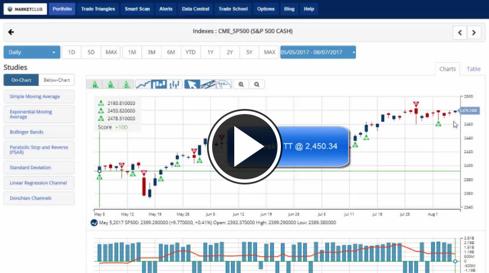Select the candlestick chart type icon
This screenshot has width=489, height=273.
pyautogui.click(x=159, y=84)
